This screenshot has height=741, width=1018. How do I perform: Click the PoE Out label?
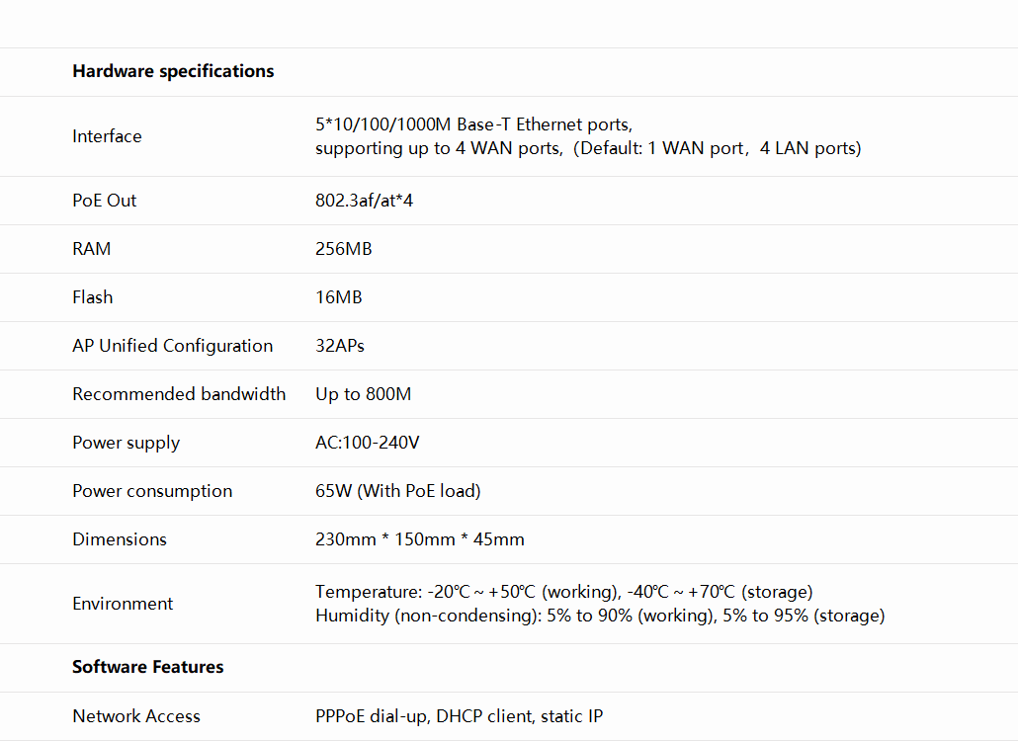pyautogui.click(x=104, y=201)
